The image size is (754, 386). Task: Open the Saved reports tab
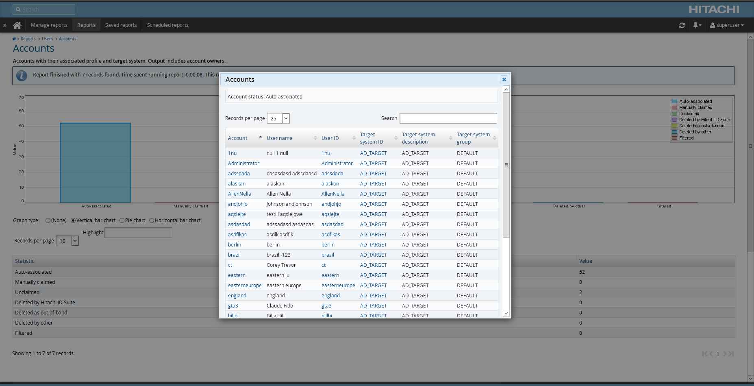pyautogui.click(x=121, y=25)
